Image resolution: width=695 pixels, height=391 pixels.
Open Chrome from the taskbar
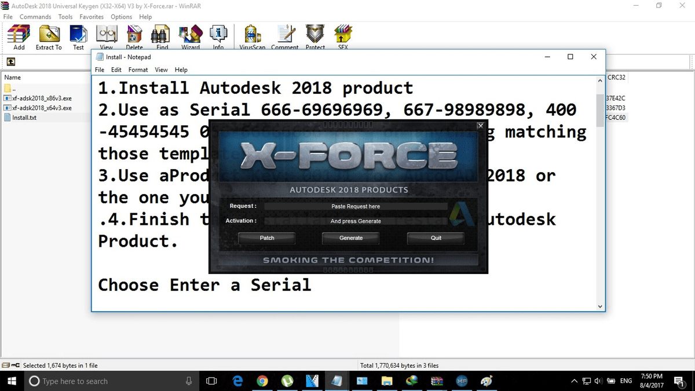click(262, 381)
